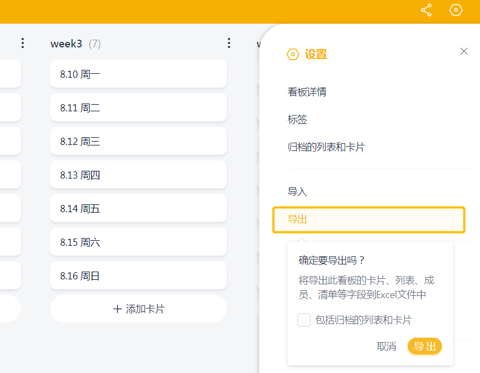Screen dimensions: 480x373
Task: Open the 8.16 周日 card
Action: click(x=138, y=275)
